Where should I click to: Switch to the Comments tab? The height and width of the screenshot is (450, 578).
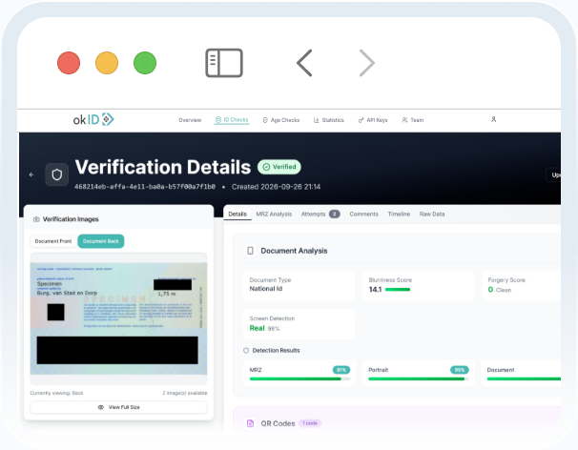(363, 215)
